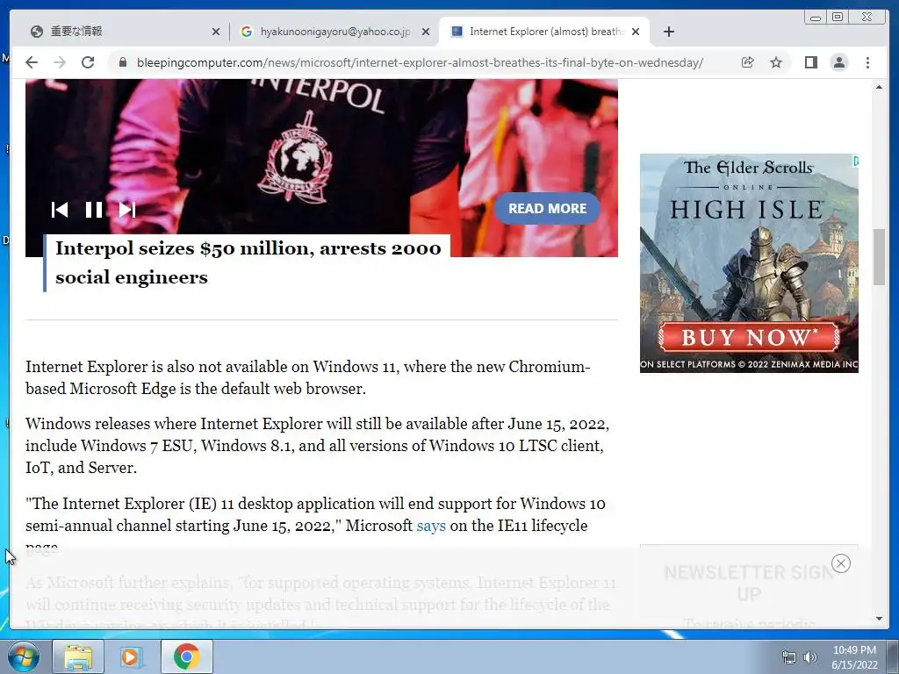899x674 pixels.
Task: Close the 重要な情報 tab
Action: [x=216, y=32]
